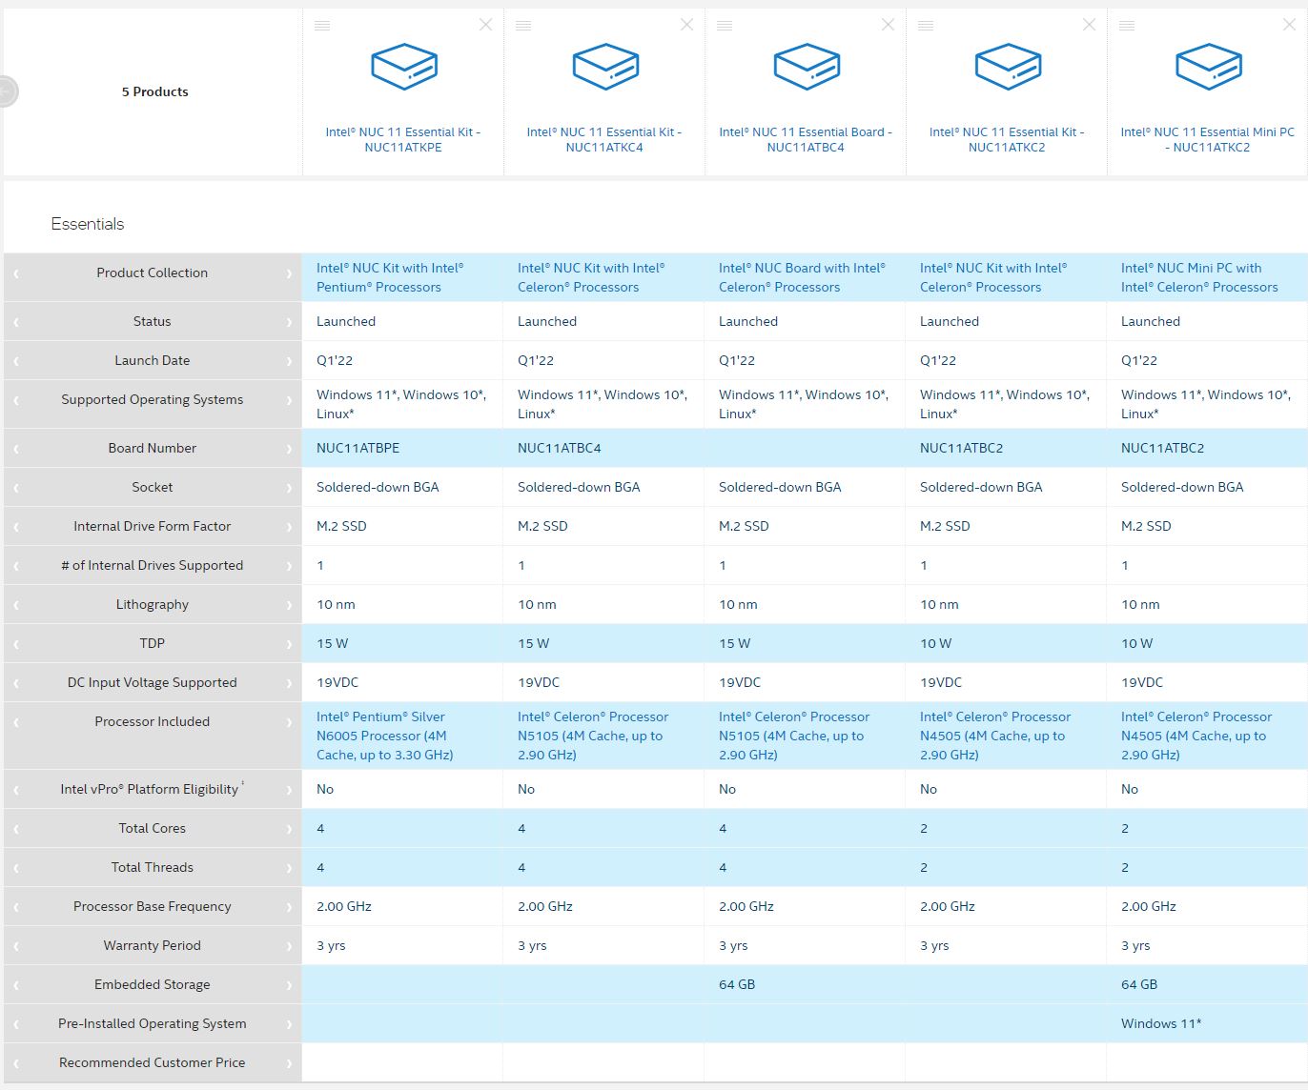Click the left chevron on the Lithography row
The height and width of the screenshot is (1090, 1308).
[x=16, y=605]
